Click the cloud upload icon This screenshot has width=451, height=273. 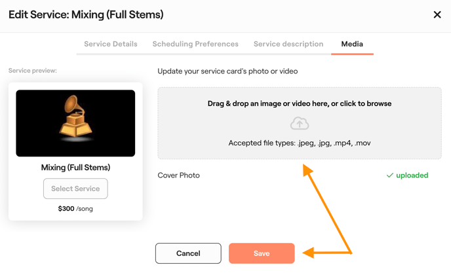tap(300, 123)
